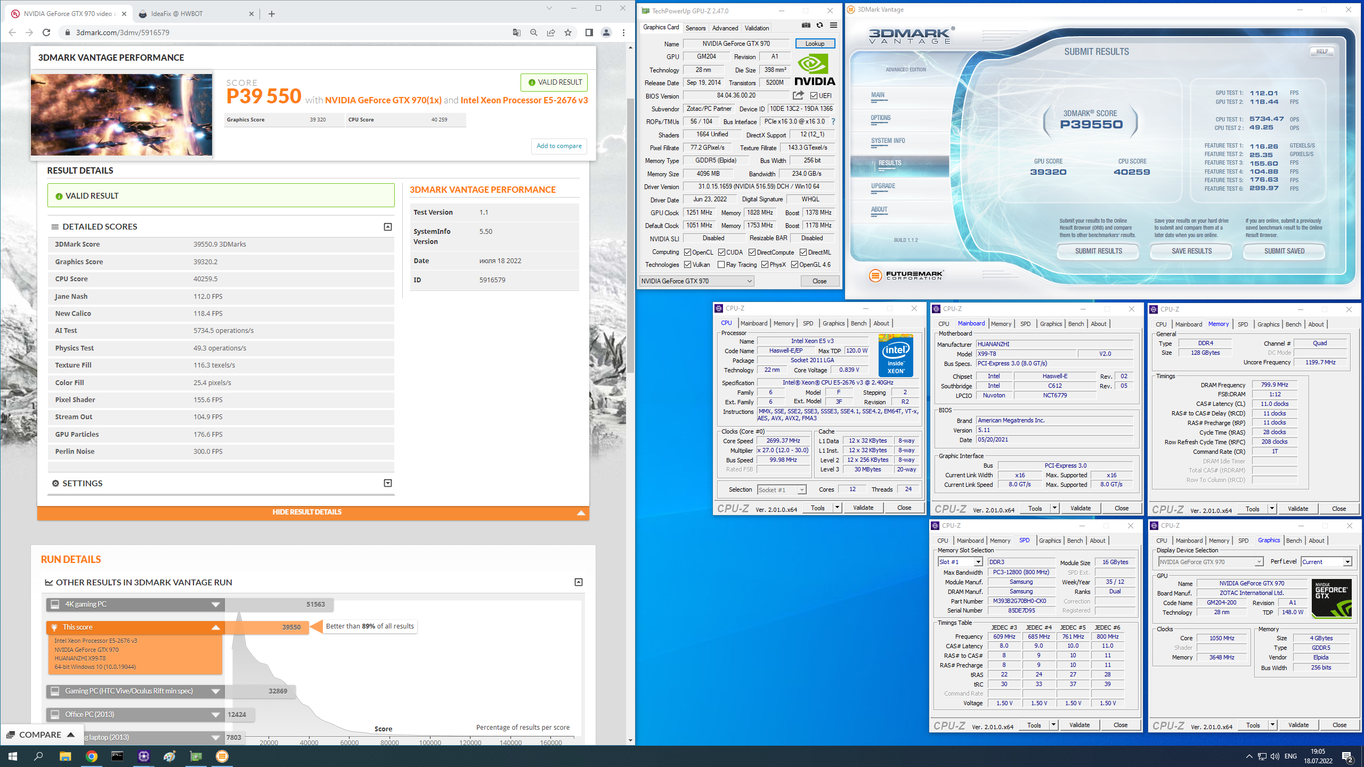Open a new Chrome tab
The height and width of the screenshot is (767, 1364).
272,14
